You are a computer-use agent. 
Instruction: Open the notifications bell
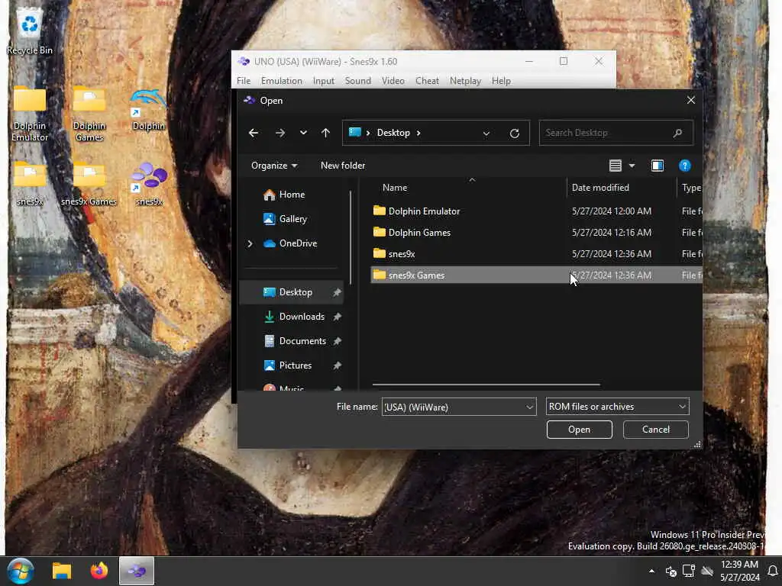point(773,571)
